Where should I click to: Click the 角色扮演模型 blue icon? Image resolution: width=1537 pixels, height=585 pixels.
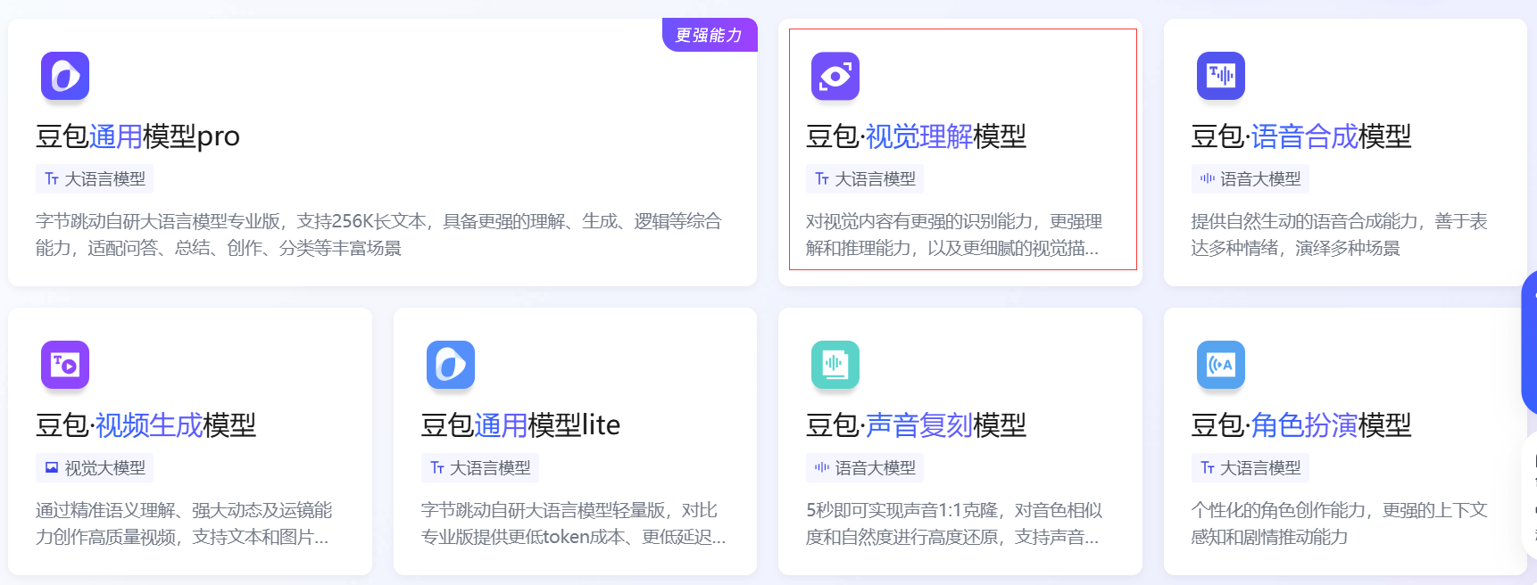(x=1221, y=365)
